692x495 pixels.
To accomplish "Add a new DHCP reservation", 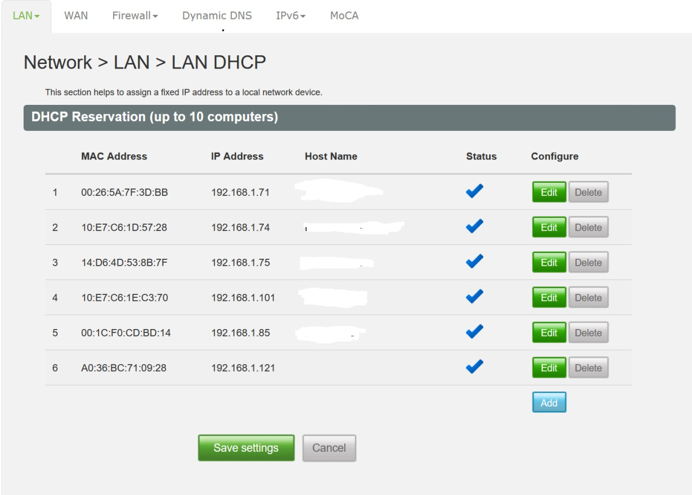I will (x=548, y=402).
